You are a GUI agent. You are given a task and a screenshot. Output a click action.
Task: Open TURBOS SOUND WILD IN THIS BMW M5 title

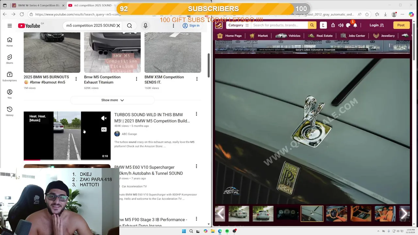152,118
